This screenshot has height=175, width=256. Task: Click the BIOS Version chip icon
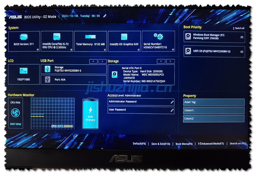(24, 37)
